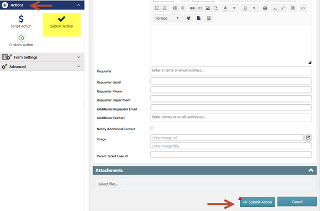Insert an image via toolbar
320x211 pixels.
click(208, 8)
